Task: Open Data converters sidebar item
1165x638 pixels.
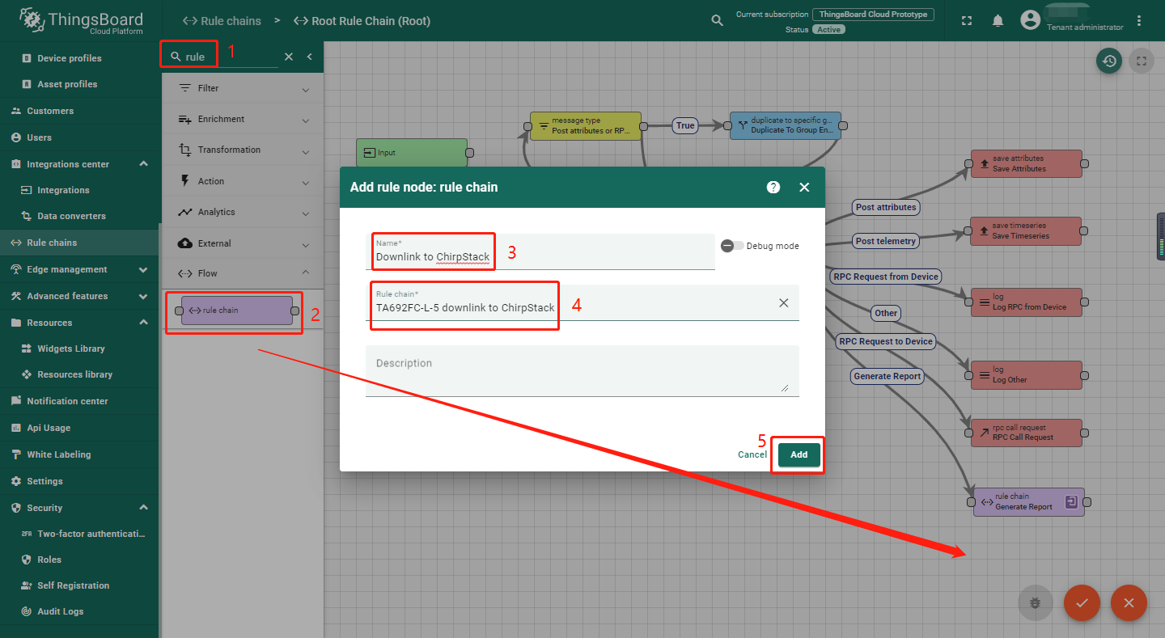Action: point(79,216)
